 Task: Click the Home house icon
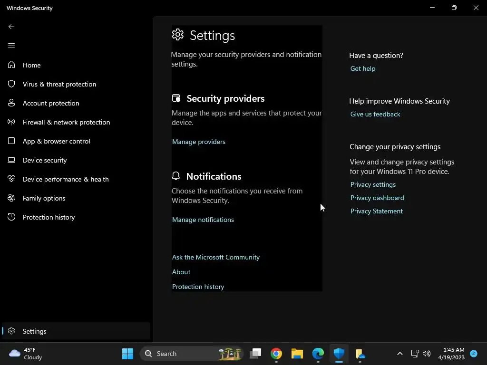(11, 65)
